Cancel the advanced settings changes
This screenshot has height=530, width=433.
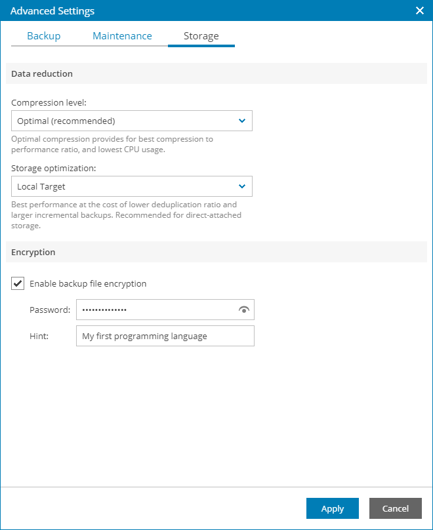coord(395,508)
